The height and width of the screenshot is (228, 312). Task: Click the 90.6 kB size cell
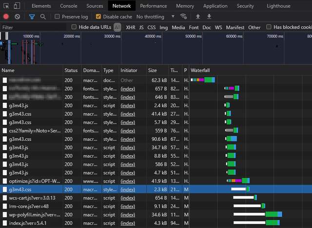(x=159, y=139)
